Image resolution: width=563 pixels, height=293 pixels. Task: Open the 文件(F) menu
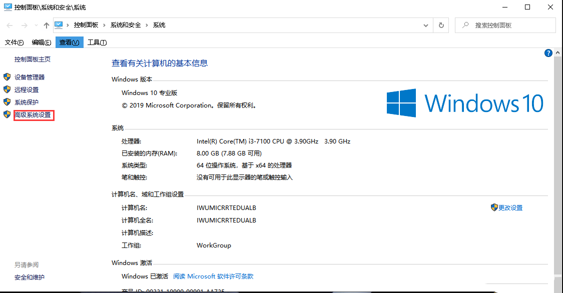[15, 42]
